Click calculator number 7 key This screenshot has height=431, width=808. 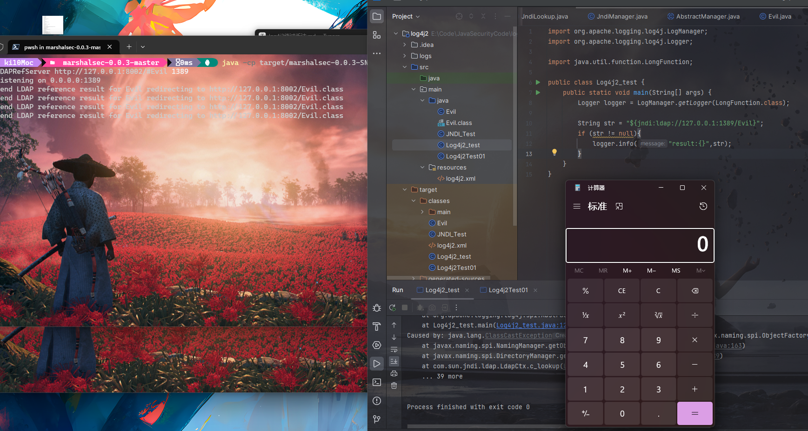click(x=585, y=340)
